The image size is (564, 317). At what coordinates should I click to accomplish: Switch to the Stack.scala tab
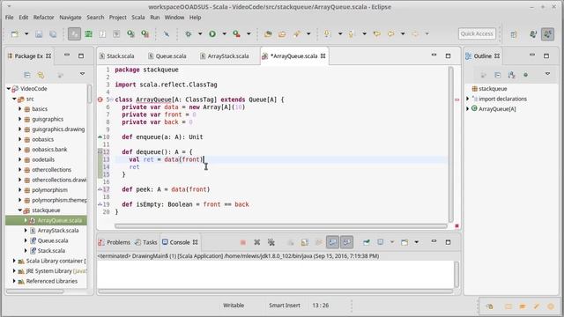[116, 56]
